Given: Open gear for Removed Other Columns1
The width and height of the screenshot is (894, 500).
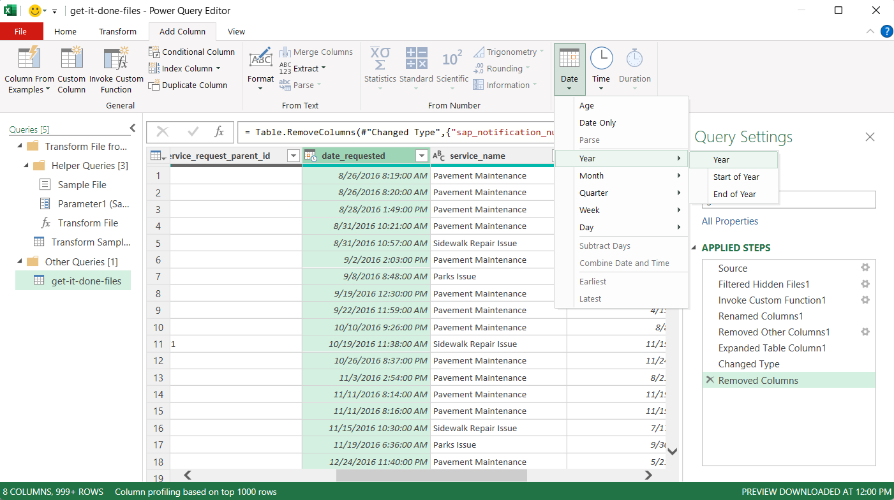Looking at the screenshot, I should [x=865, y=332].
